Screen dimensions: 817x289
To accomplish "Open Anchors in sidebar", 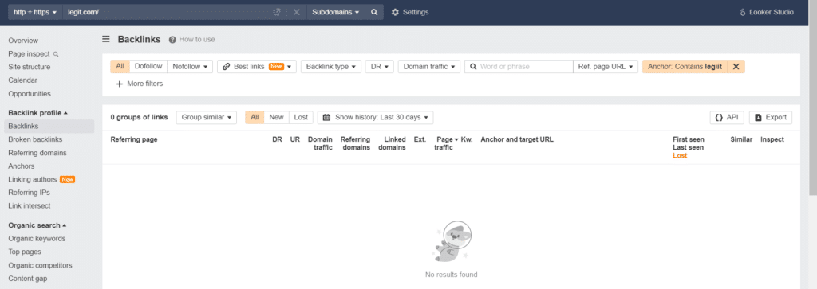I will coord(22,166).
